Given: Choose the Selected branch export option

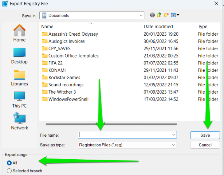Looking at the screenshot, I should click(x=24, y=171).
